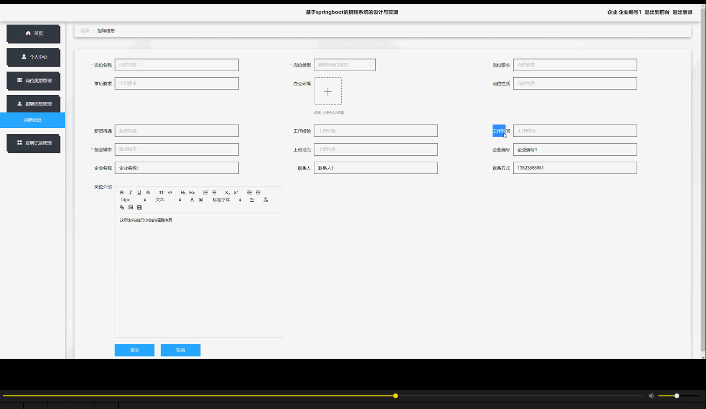
Task: Click the 招聘信息 breadcrumb text
Action: point(106,31)
